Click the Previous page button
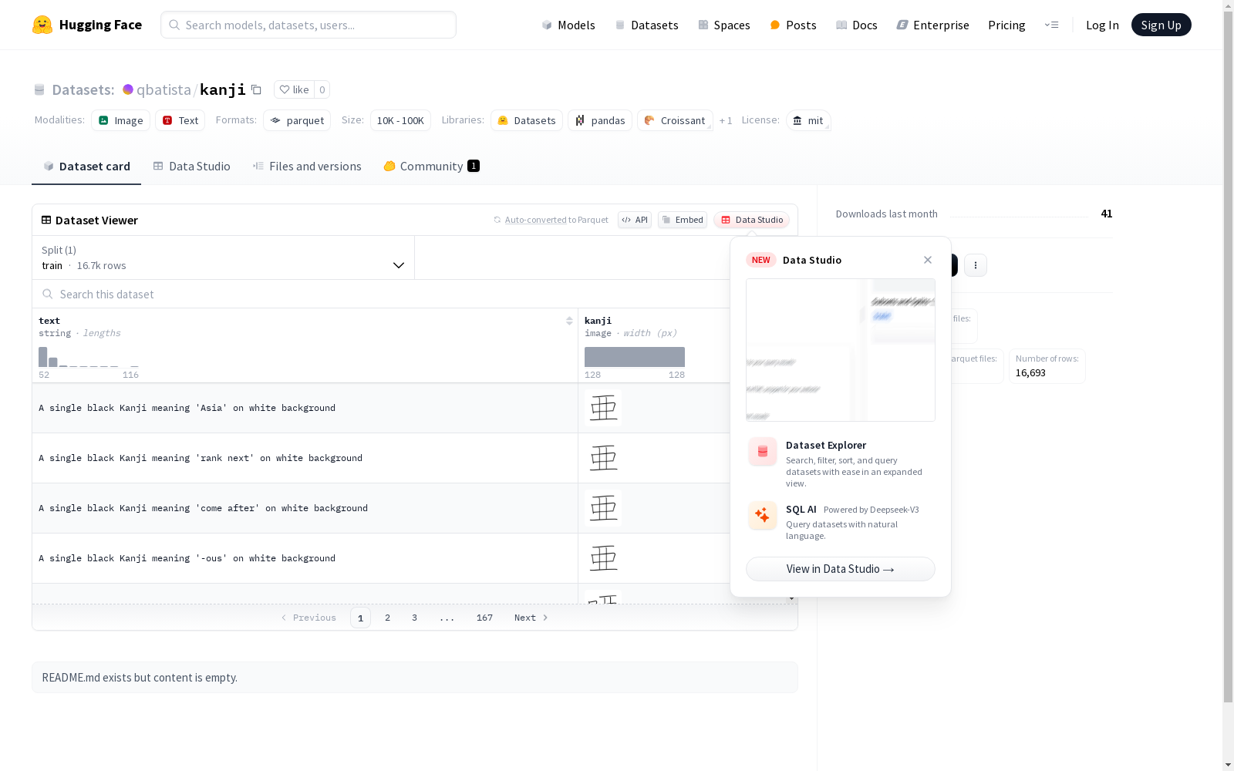Image resolution: width=1234 pixels, height=771 pixels. pos(308,618)
